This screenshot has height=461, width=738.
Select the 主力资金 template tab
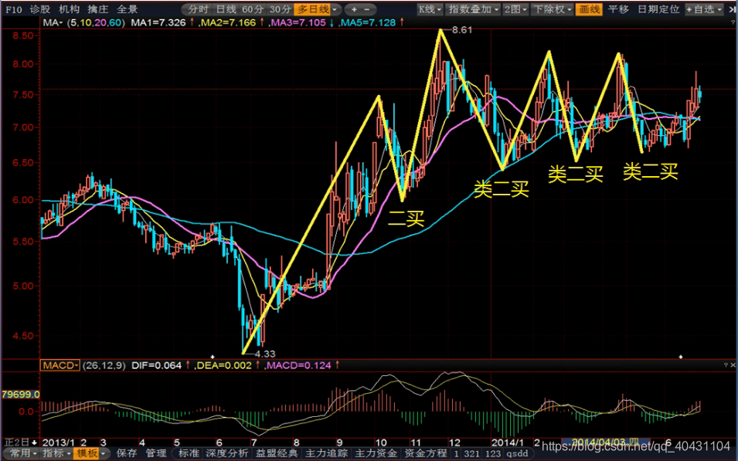376,453
